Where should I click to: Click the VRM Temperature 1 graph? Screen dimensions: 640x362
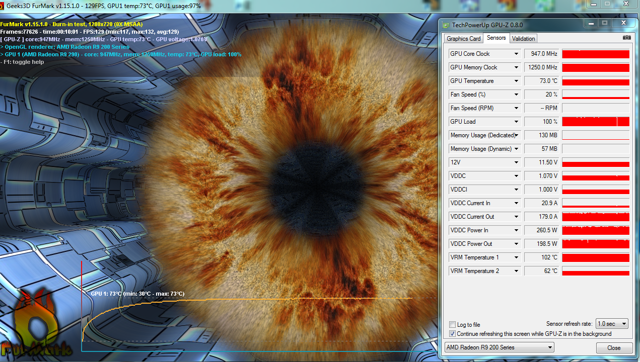tap(596, 257)
